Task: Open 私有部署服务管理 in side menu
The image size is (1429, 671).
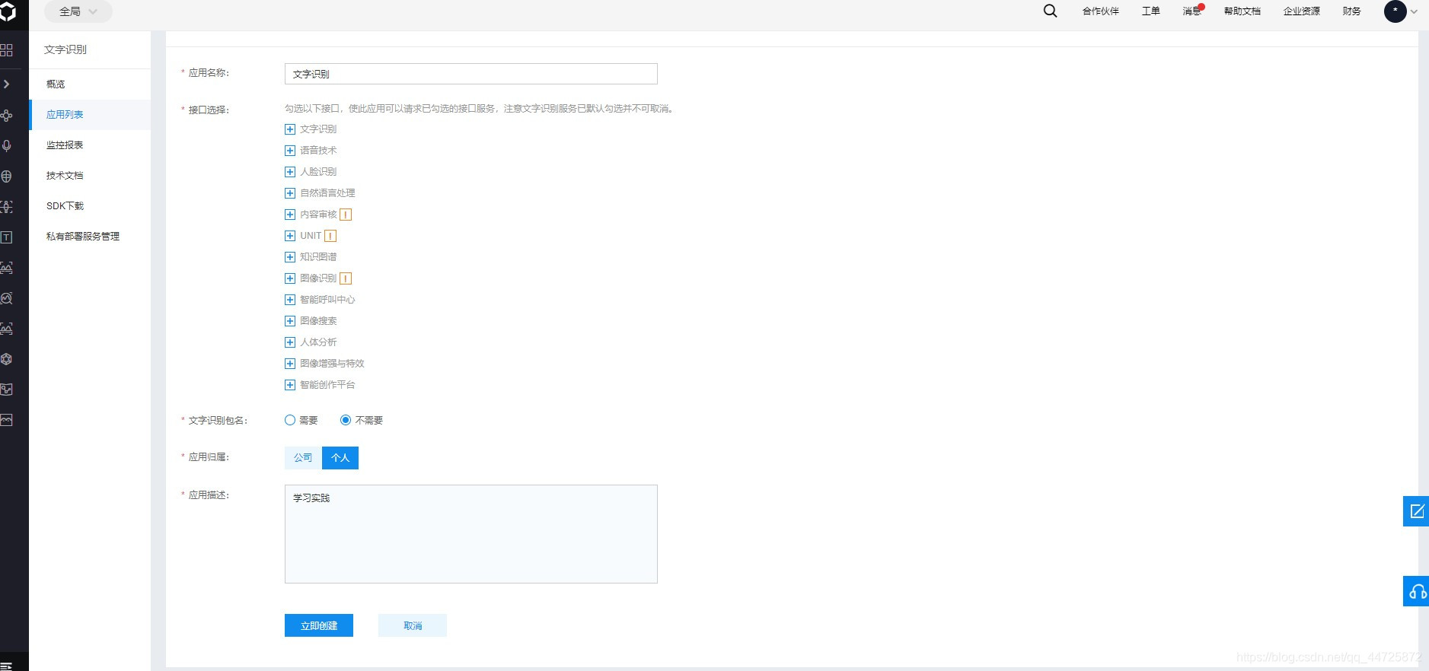Action: [90, 237]
